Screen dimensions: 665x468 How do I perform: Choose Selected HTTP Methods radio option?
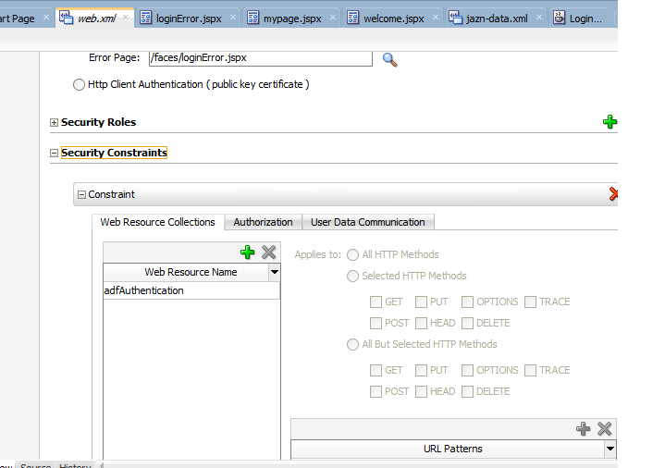353,276
